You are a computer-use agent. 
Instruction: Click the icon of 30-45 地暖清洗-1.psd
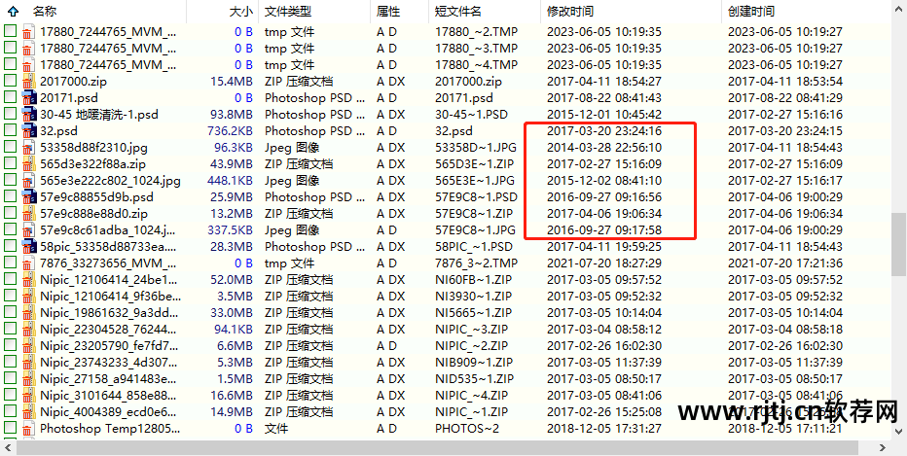click(28, 114)
